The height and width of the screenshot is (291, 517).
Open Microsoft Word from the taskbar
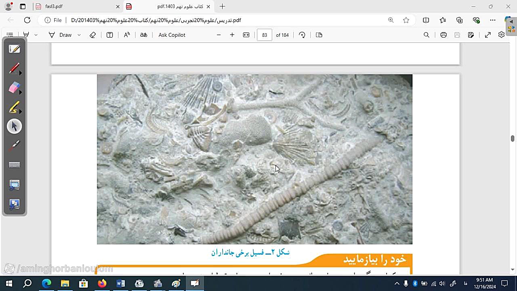pyautogui.click(x=120, y=283)
